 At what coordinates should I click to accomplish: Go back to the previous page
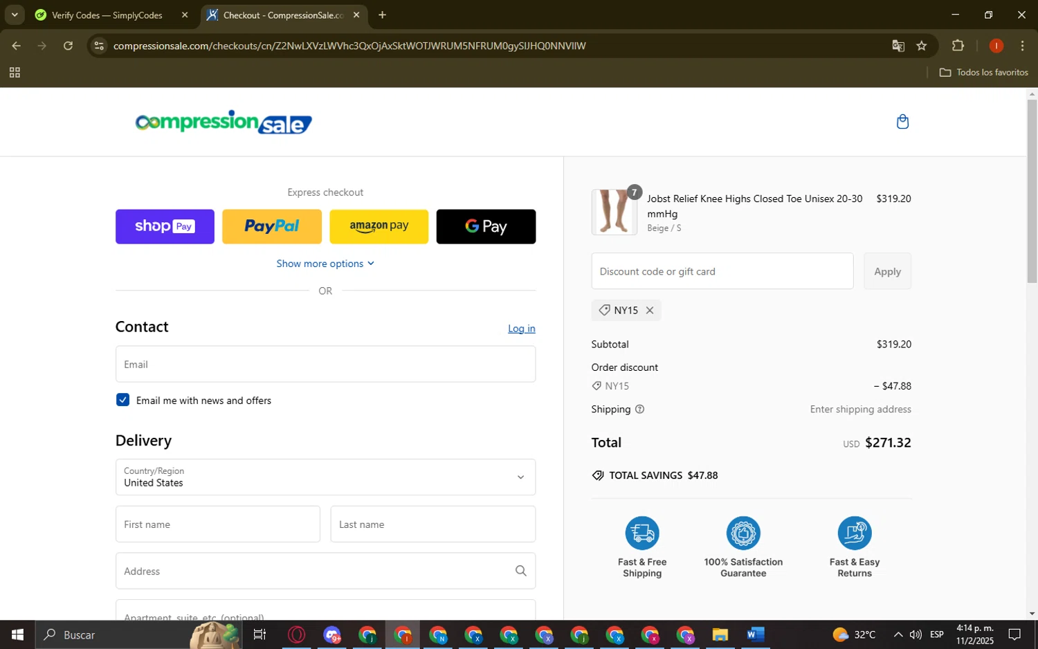16,46
